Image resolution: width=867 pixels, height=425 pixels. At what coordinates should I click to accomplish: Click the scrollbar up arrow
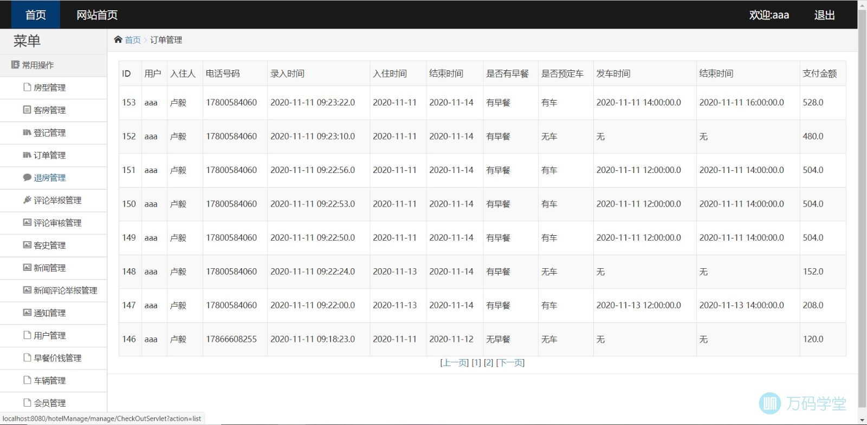click(x=862, y=4)
